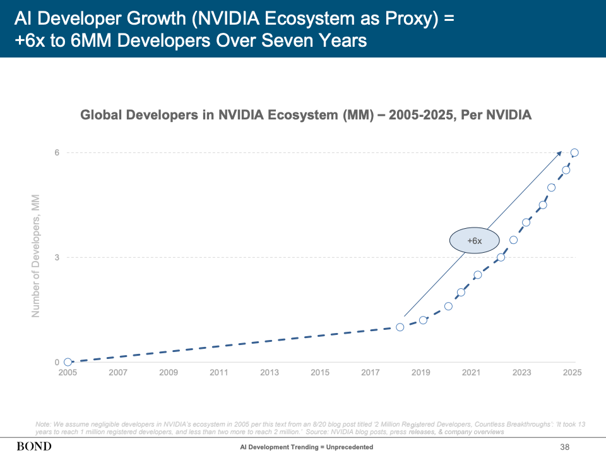Select footer text 'AI Development Trending = Unprecedented'

point(307,447)
